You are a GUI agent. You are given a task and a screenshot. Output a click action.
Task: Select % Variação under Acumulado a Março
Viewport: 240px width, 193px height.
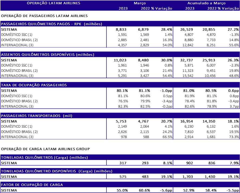228,8
